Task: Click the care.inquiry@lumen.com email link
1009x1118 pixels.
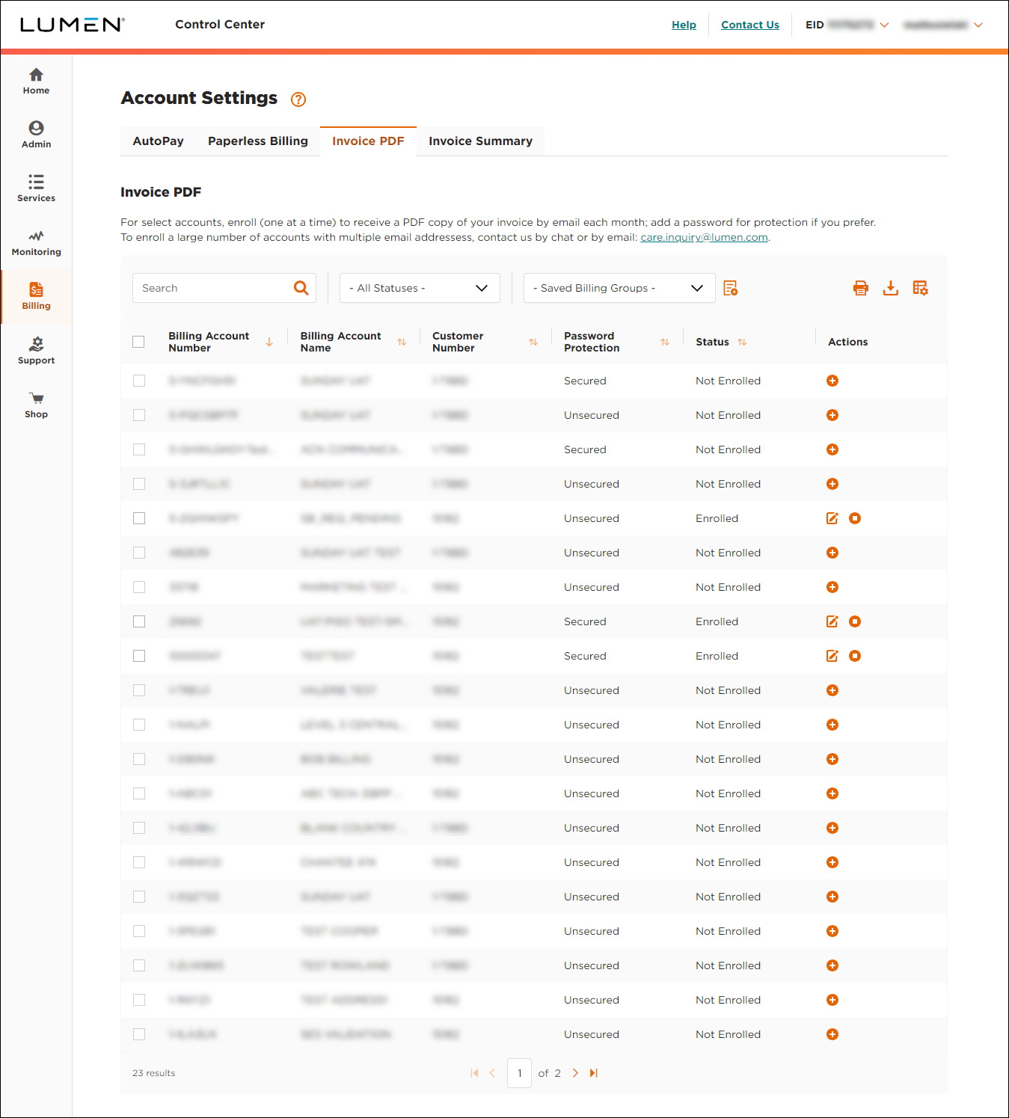Action: (704, 237)
